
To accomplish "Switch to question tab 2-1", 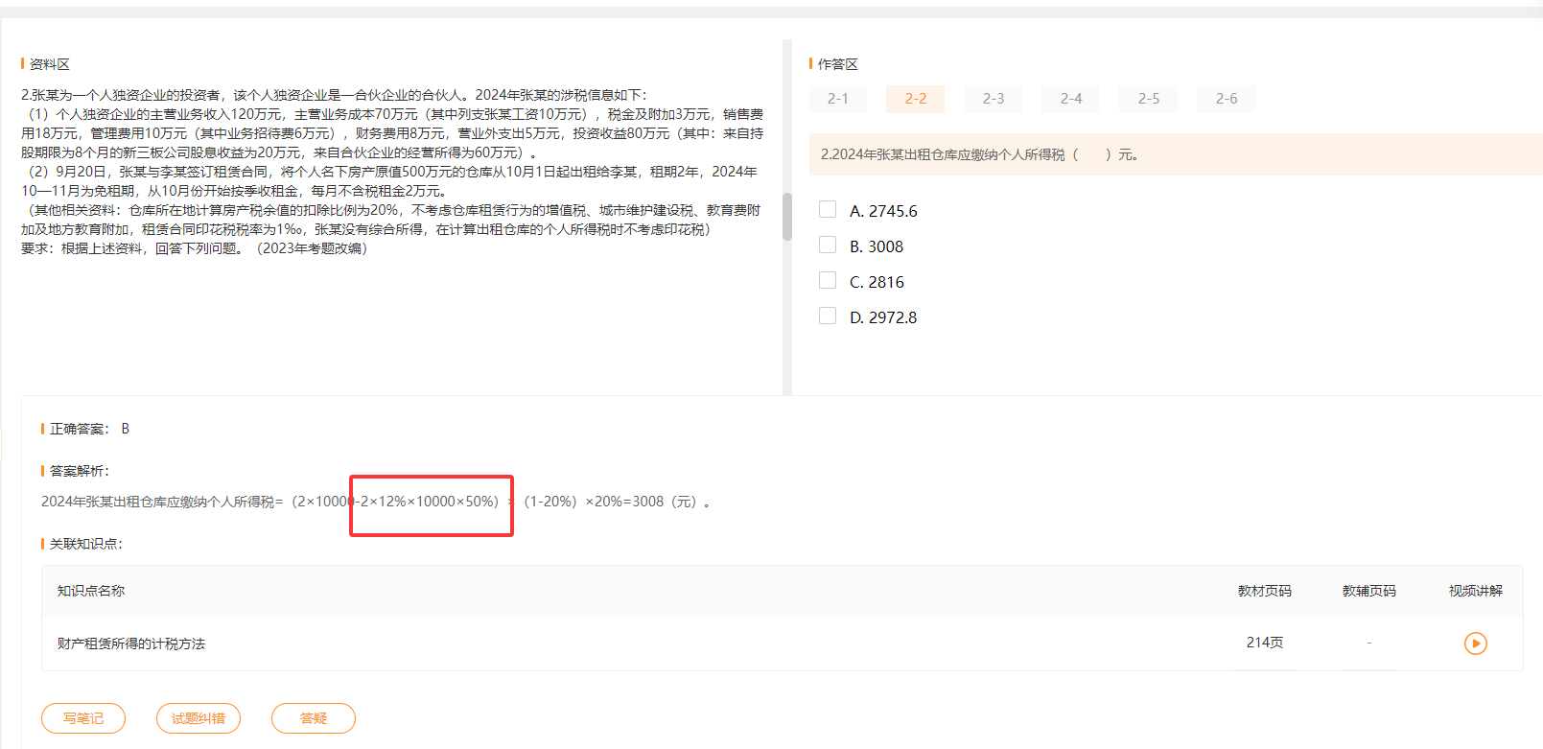I will [x=838, y=99].
